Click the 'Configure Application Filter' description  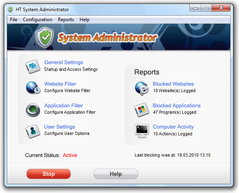[70, 112]
